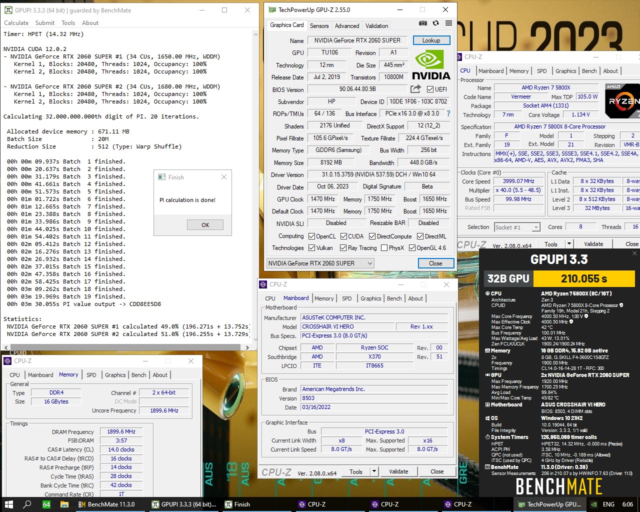The width and height of the screenshot is (640, 512).
Task: Click the GPUPI scrollbar right arrow
Action: pos(248,347)
